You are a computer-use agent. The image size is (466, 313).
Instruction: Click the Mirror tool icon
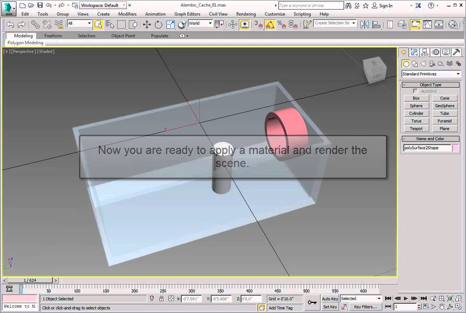click(364, 24)
